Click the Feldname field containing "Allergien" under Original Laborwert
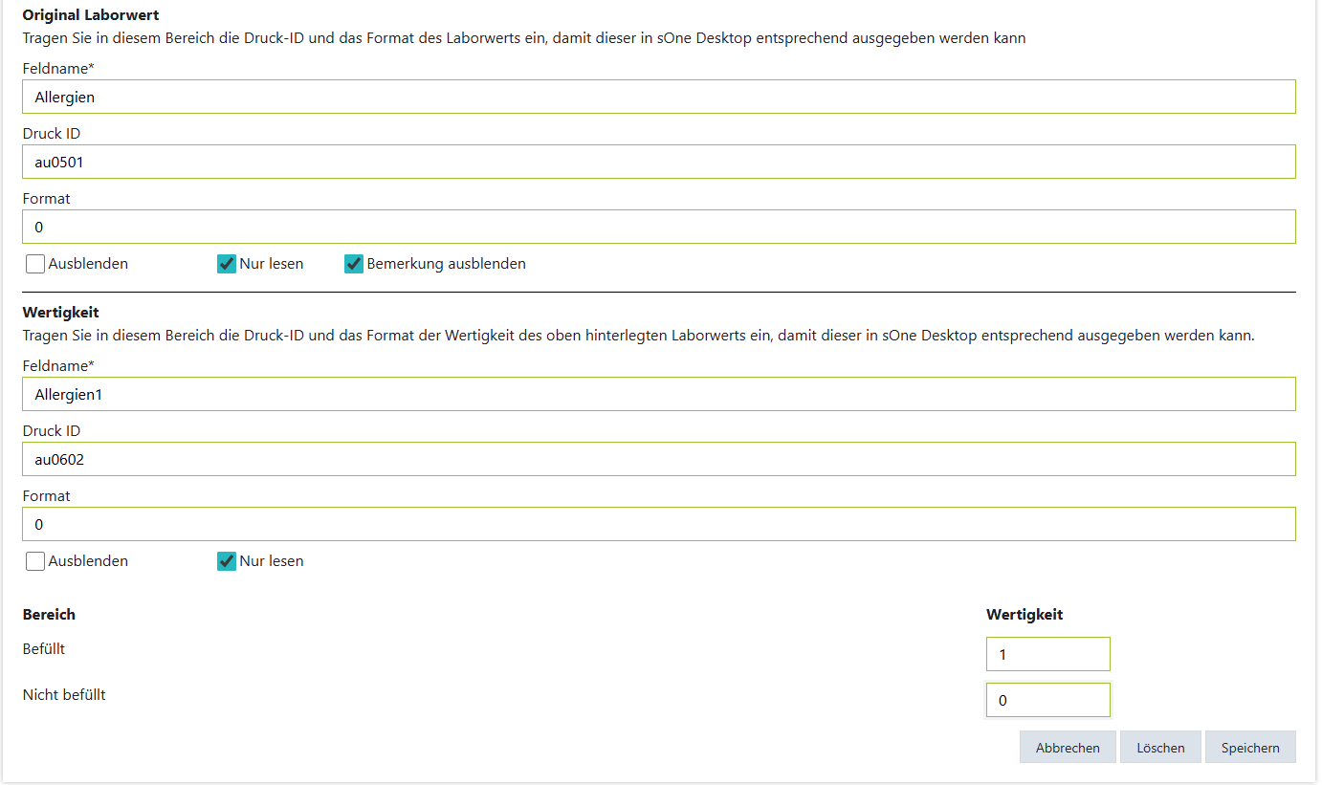 click(658, 97)
